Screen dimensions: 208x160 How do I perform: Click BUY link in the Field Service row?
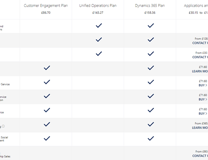pos(203,113)
